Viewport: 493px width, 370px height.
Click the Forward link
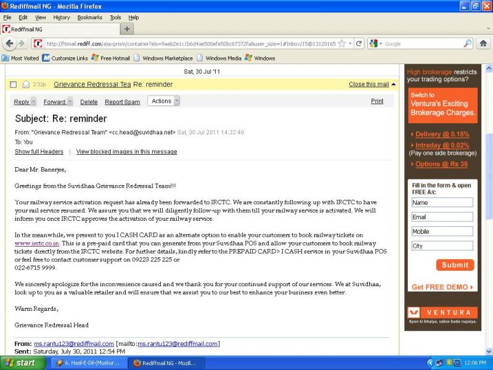pos(54,102)
